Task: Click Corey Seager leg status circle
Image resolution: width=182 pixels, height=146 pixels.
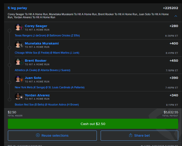Action: 9,31
